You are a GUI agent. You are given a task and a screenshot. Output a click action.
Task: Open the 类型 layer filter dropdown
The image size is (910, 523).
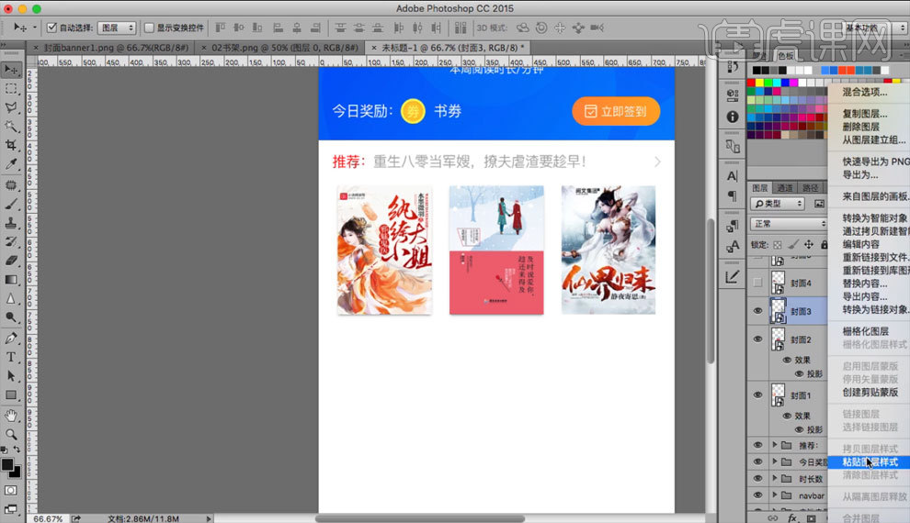(x=778, y=204)
